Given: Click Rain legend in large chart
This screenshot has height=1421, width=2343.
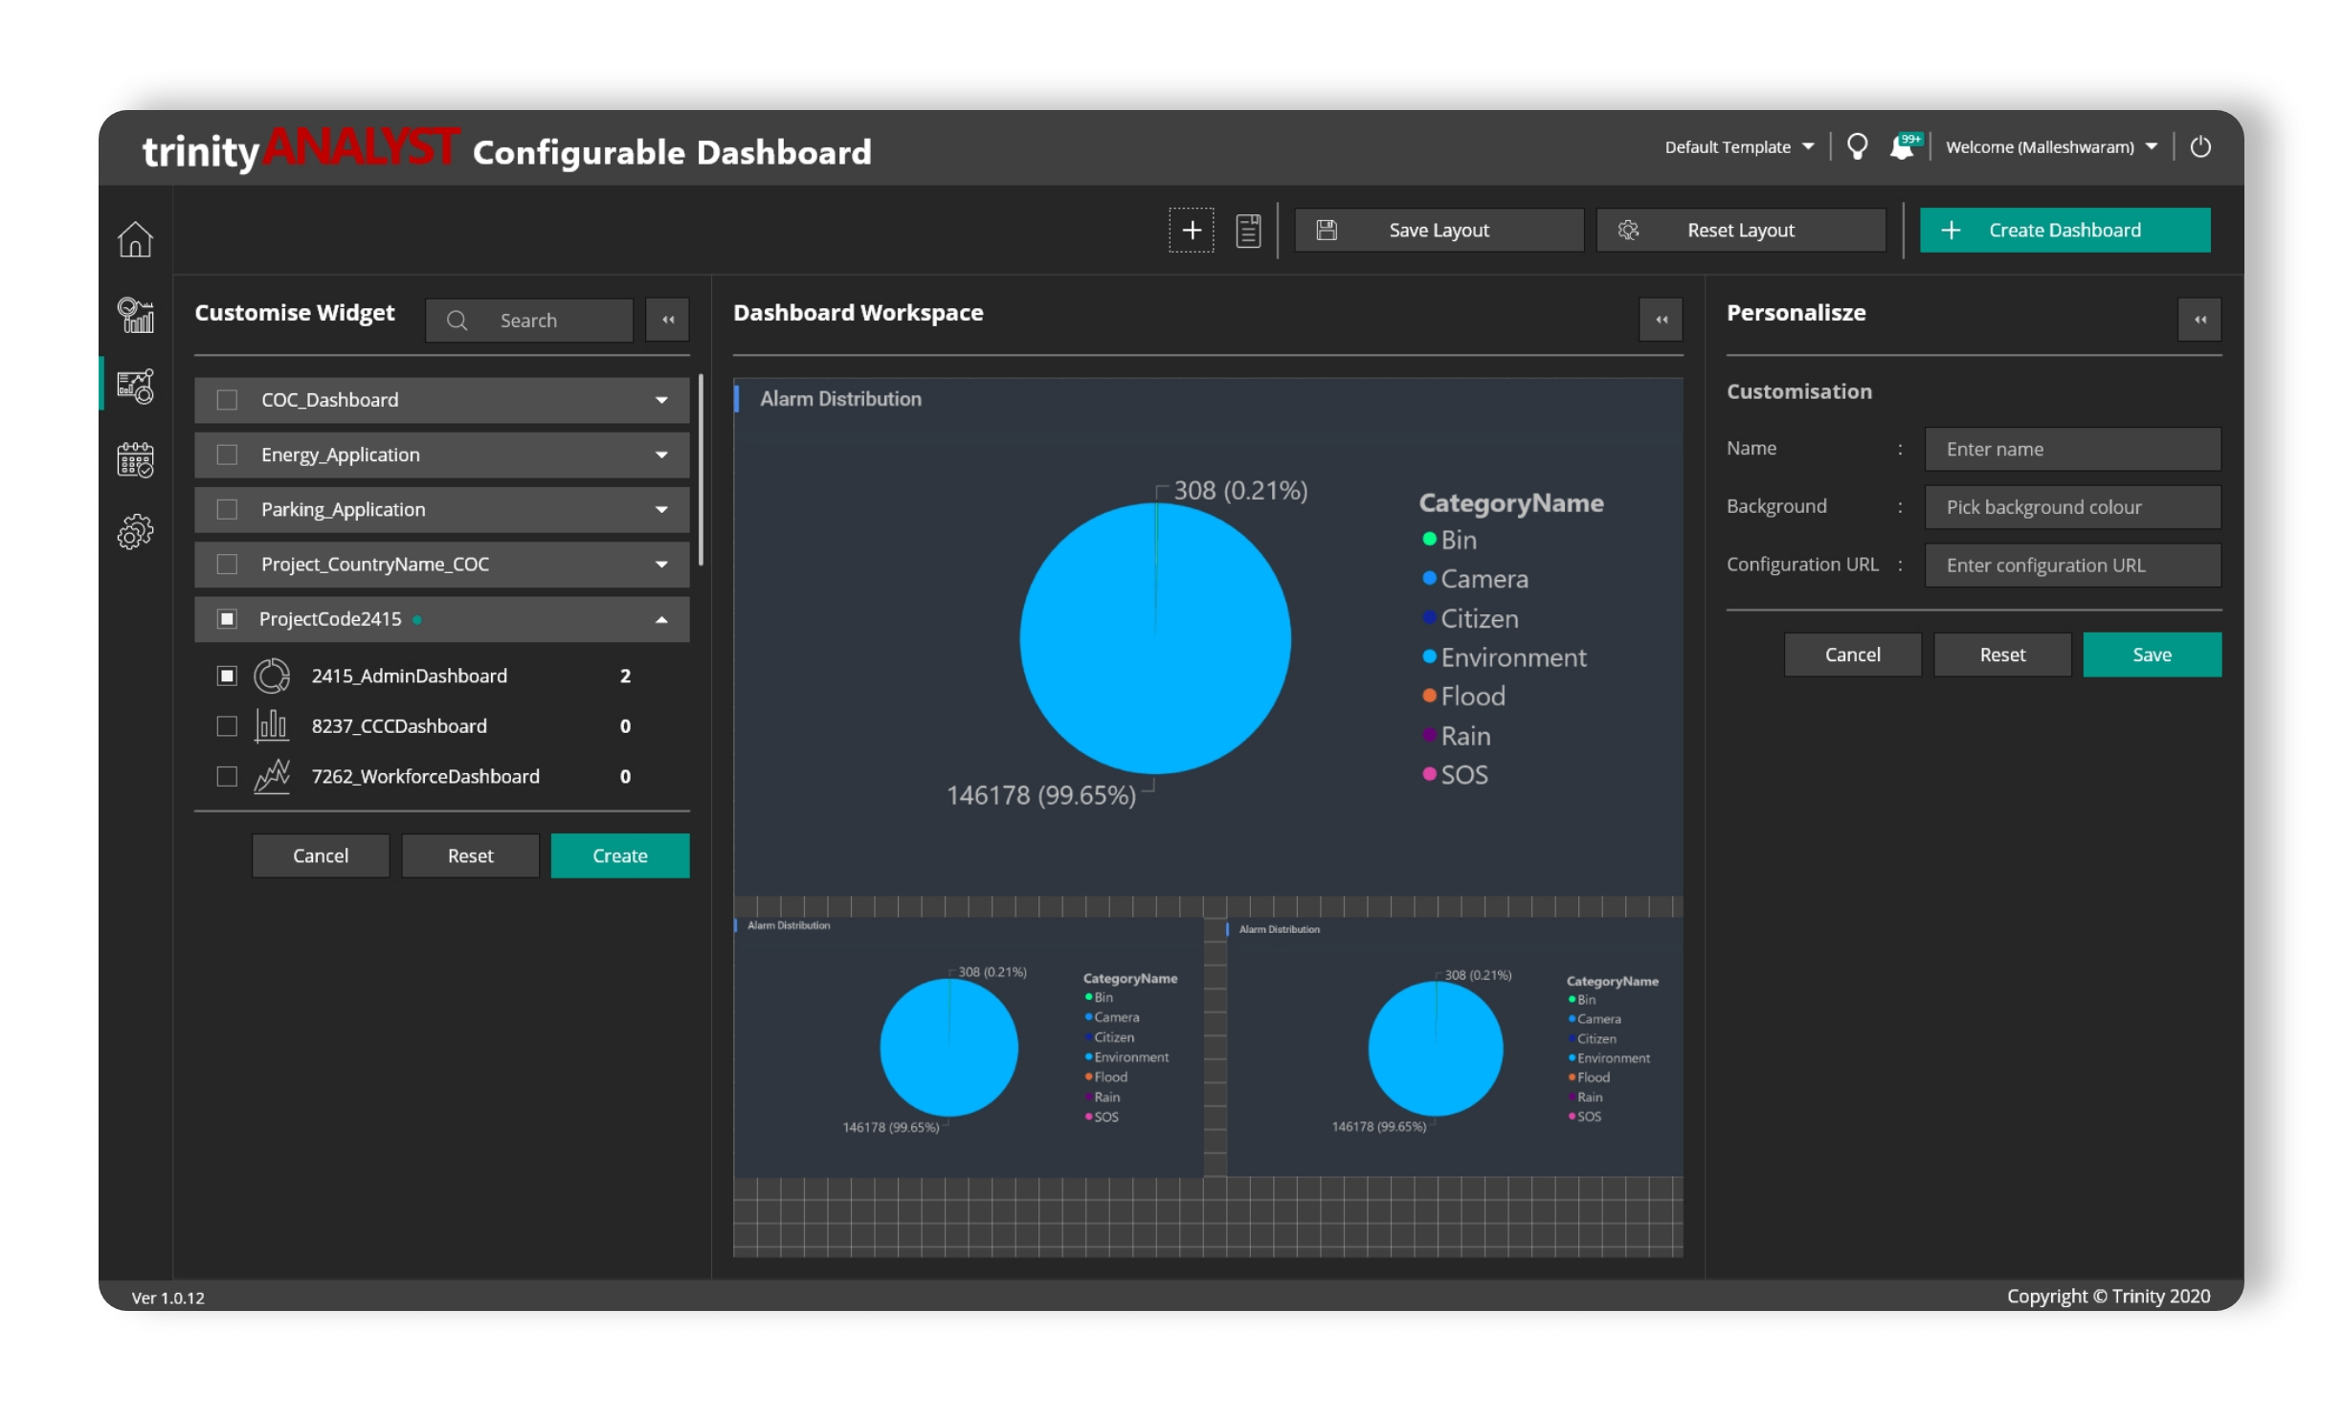Looking at the screenshot, I should (1457, 737).
